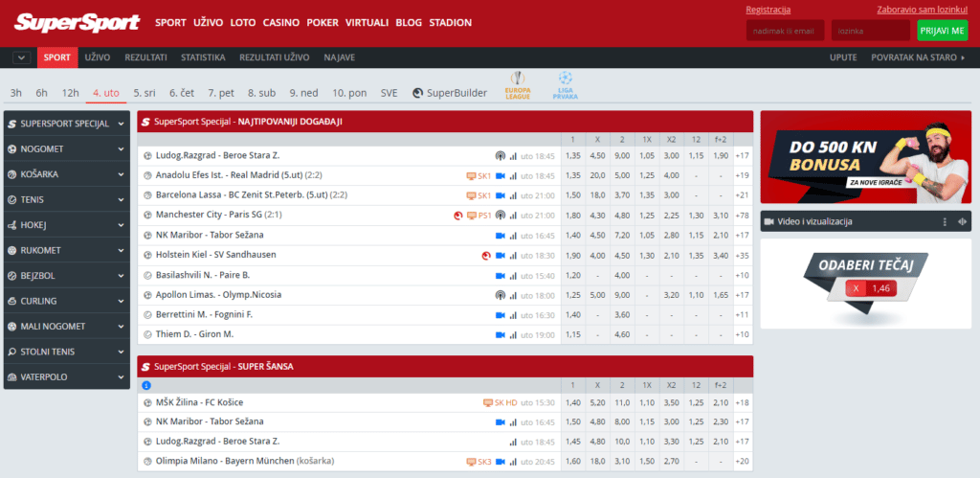This screenshot has width=980, height=478.
Task: Open the NAJAVE tab
Action: (x=340, y=57)
